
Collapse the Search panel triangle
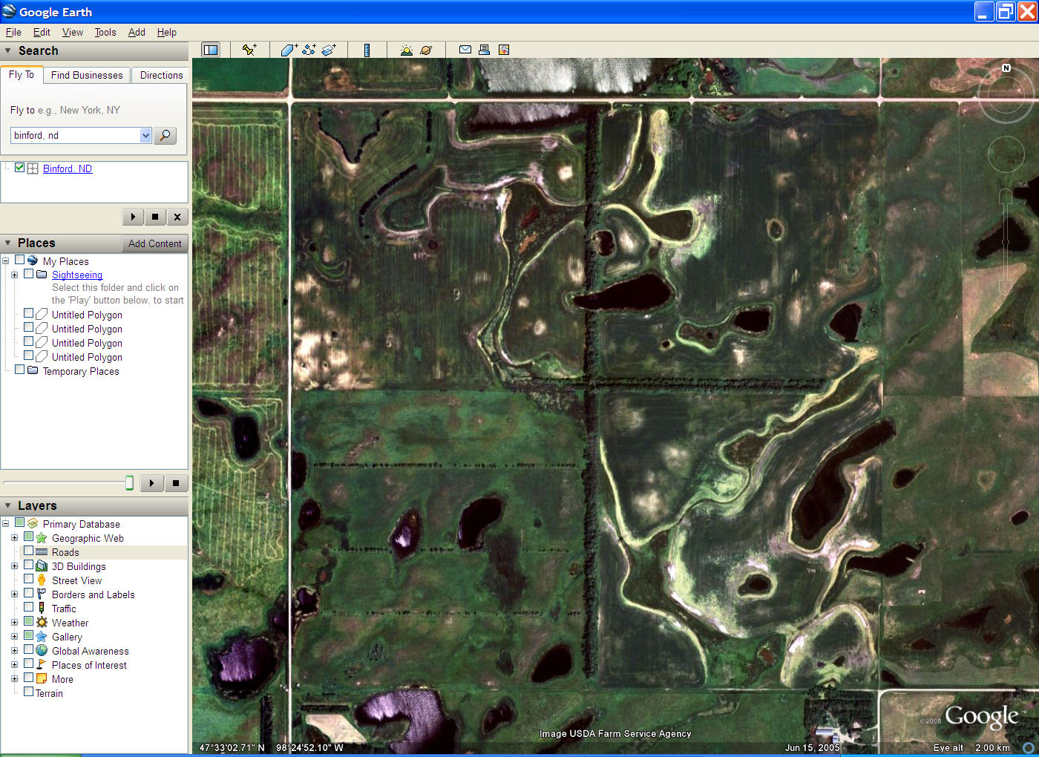[8, 50]
